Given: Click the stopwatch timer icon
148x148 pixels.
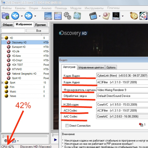Looking at the screenshot, I should pos(134,15).
